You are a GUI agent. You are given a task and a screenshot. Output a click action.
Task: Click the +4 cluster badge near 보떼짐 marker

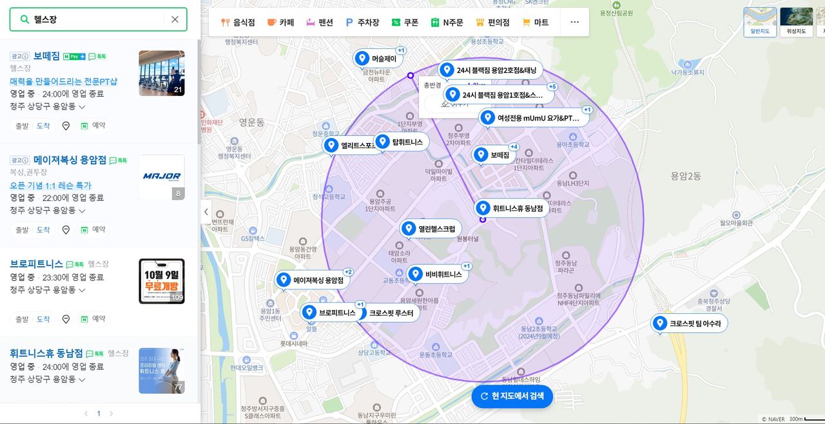(514, 147)
